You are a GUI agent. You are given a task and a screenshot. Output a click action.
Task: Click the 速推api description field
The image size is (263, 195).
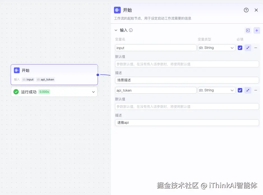coord(187,122)
